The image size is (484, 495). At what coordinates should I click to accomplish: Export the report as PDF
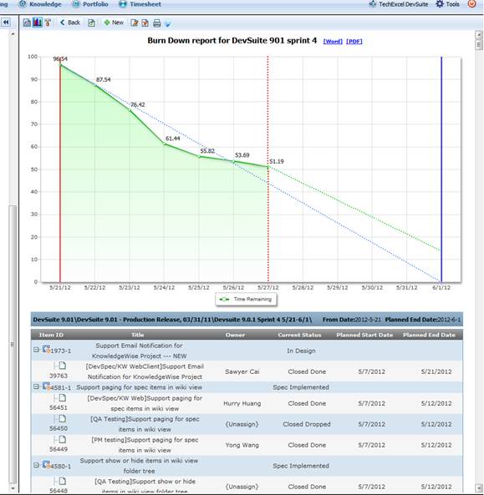coord(354,42)
